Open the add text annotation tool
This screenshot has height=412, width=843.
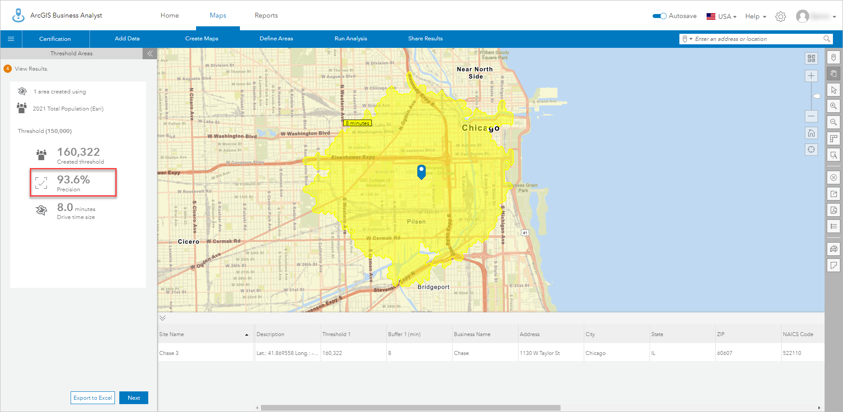click(x=833, y=155)
